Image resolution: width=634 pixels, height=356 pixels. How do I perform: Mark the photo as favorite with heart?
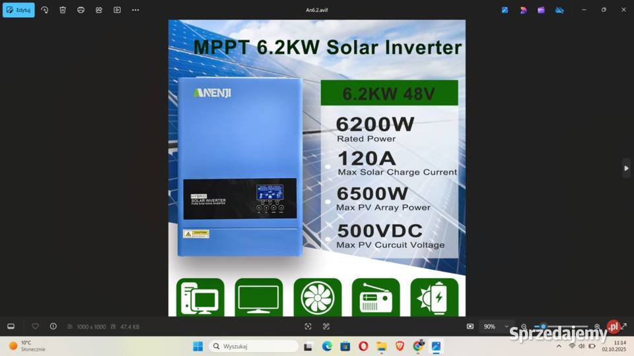click(35, 326)
